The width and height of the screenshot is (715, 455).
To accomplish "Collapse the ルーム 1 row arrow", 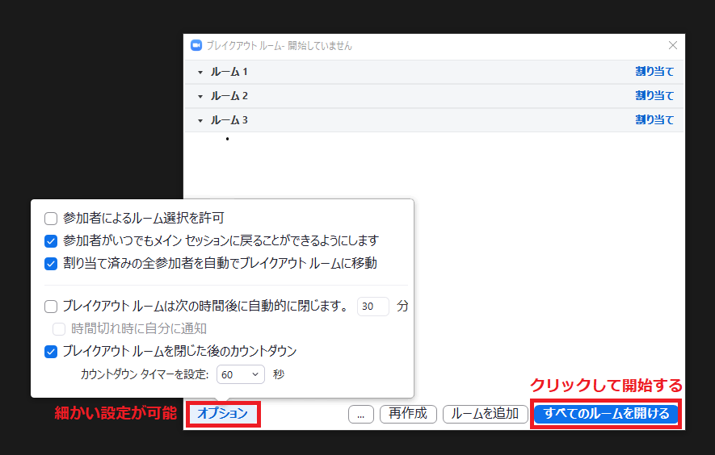I will pyautogui.click(x=200, y=73).
